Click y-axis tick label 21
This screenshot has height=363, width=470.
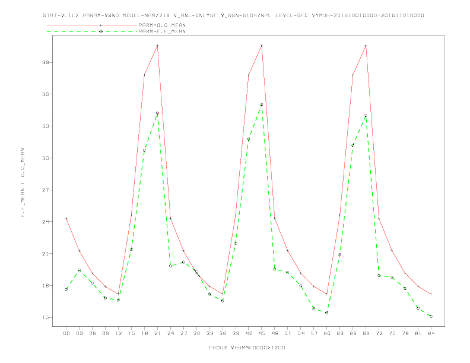coord(46,254)
